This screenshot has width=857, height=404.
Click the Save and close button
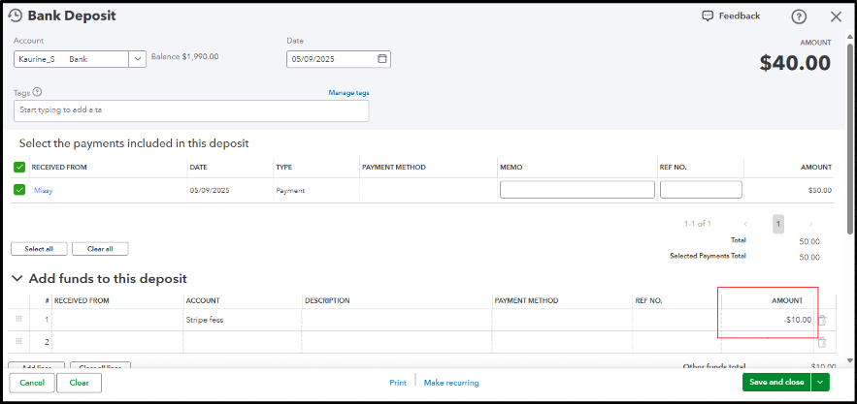pos(776,382)
